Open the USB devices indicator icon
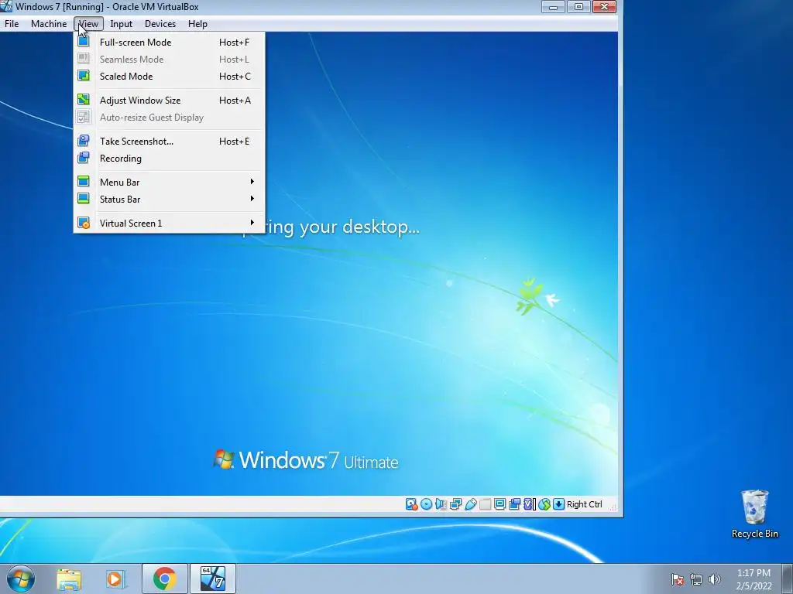This screenshot has width=793, height=594. [x=470, y=504]
